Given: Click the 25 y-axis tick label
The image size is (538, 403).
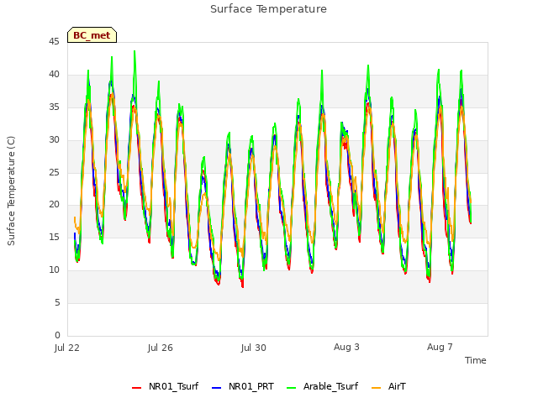Looking at the screenshot, I should (x=54, y=172).
